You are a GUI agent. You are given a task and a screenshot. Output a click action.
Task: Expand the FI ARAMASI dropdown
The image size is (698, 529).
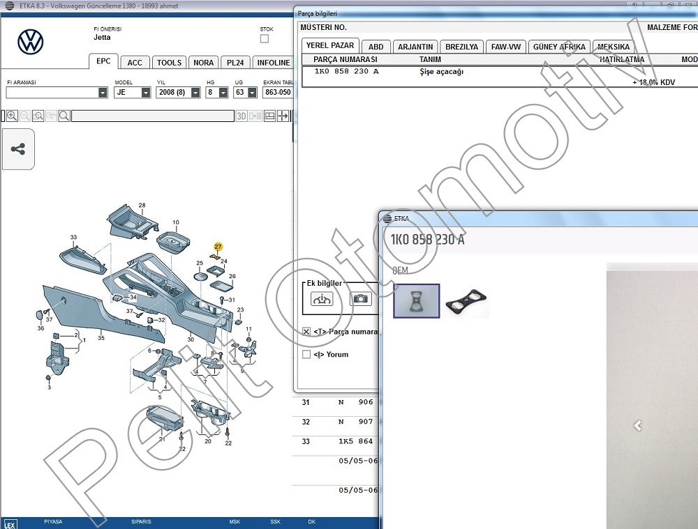pos(103,93)
